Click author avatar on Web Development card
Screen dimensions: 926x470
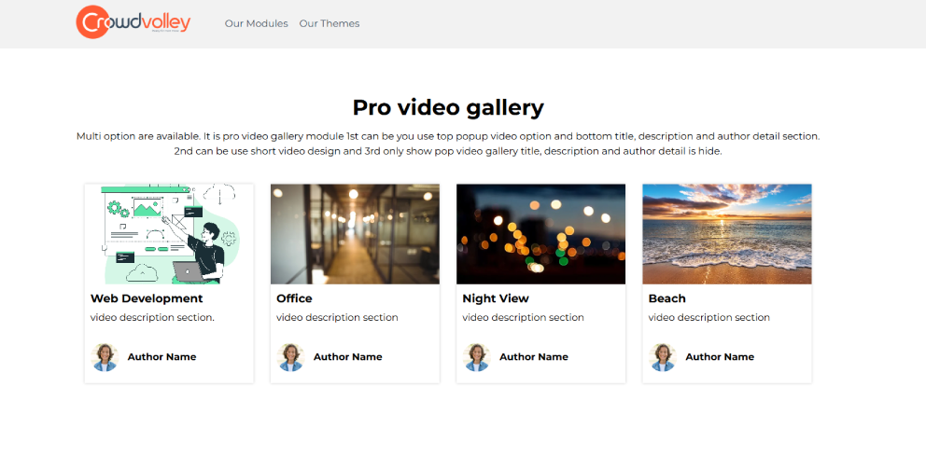click(x=105, y=357)
